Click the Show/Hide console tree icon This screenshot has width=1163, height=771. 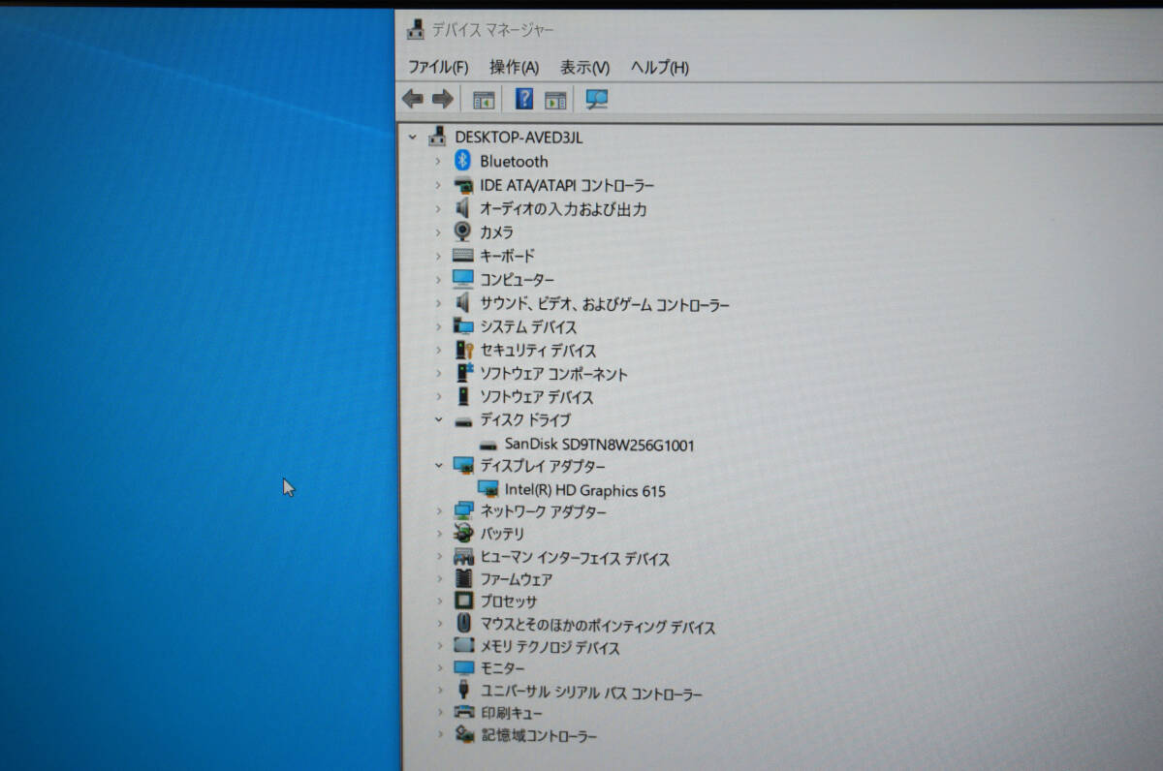[485, 98]
